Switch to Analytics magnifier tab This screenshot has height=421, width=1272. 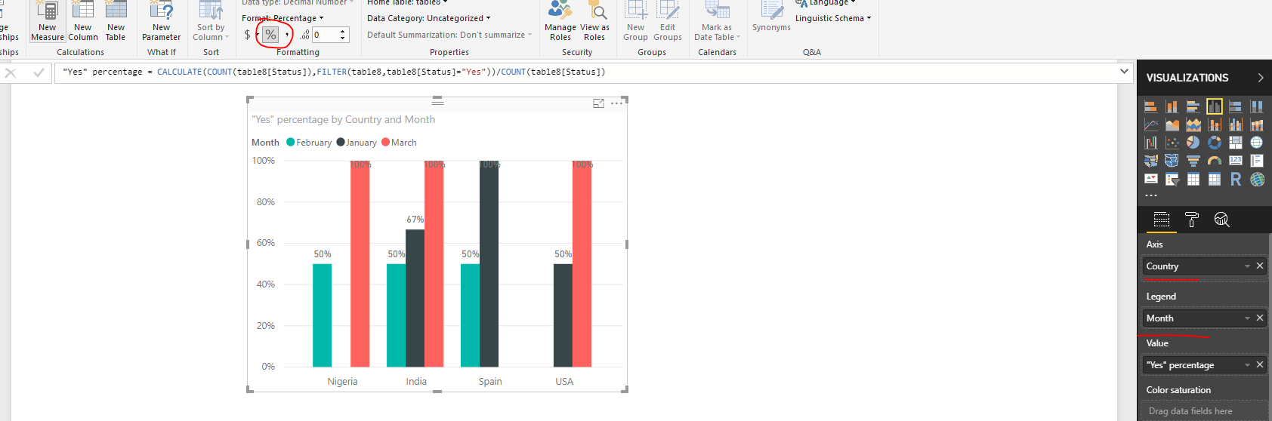[x=1222, y=220]
